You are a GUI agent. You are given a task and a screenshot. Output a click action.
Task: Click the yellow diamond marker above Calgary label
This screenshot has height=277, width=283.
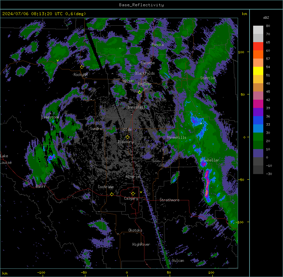click(133, 194)
